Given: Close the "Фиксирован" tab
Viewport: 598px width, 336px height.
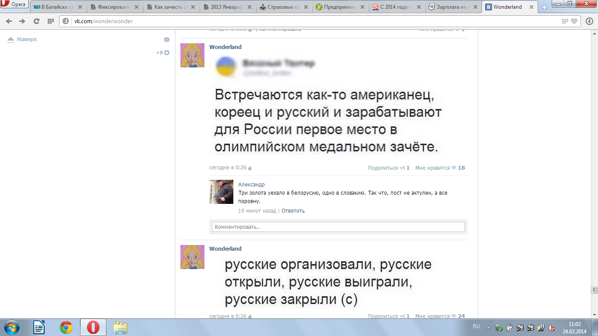Looking at the screenshot, I should (137, 7).
